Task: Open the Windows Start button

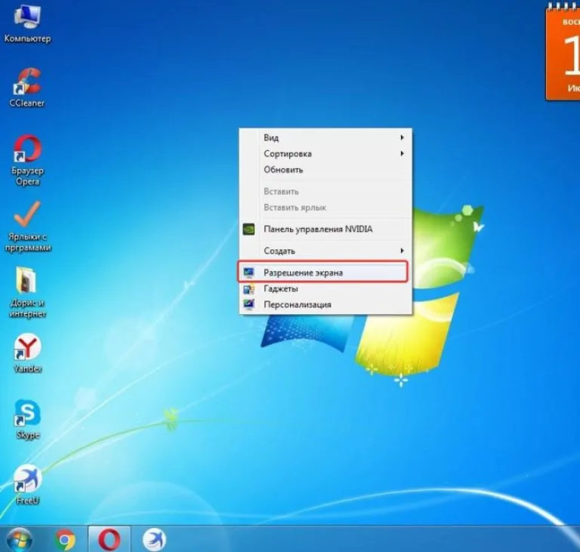Action: click(19, 539)
